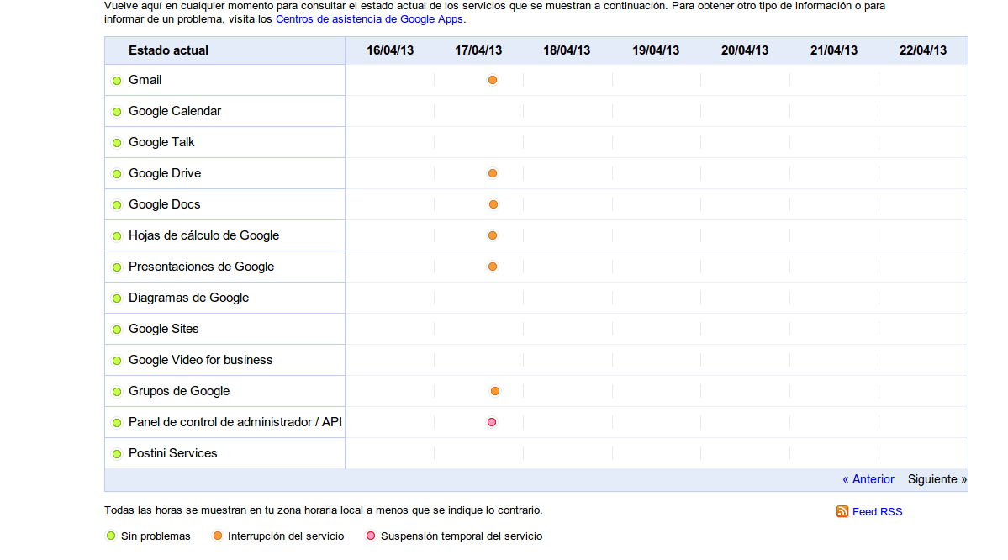The image size is (1008, 560).
Task: Open Hojas de cálculo de Google incident marker
Action: (493, 235)
